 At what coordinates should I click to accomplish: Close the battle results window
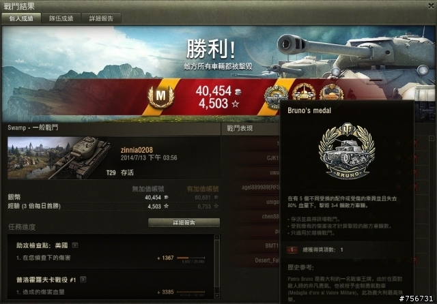click(x=431, y=6)
